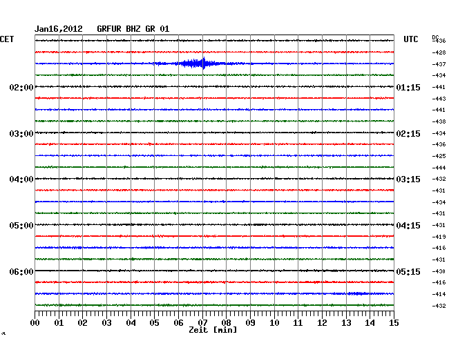The image size is (449, 341).
Task: Select minute tick label 11
Action: [x=298, y=322]
